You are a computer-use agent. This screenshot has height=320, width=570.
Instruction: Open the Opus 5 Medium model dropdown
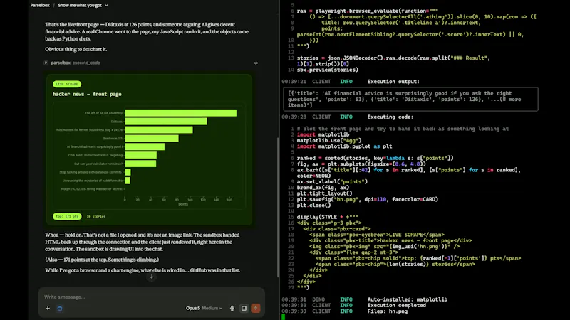coord(204,309)
